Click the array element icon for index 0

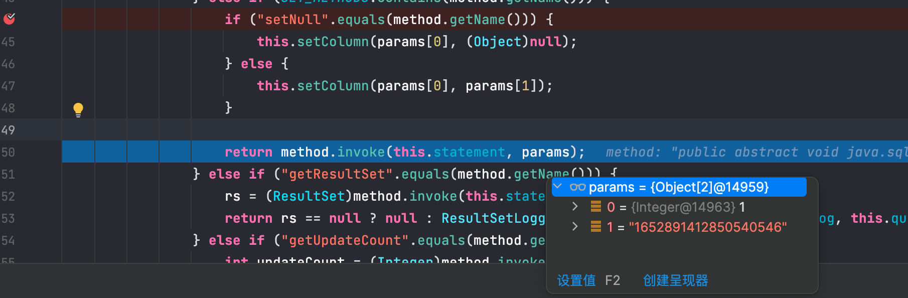pos(596,207)
